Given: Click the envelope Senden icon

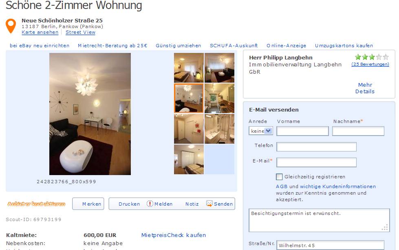Looking at the screenshot, I should pos(209,204).
